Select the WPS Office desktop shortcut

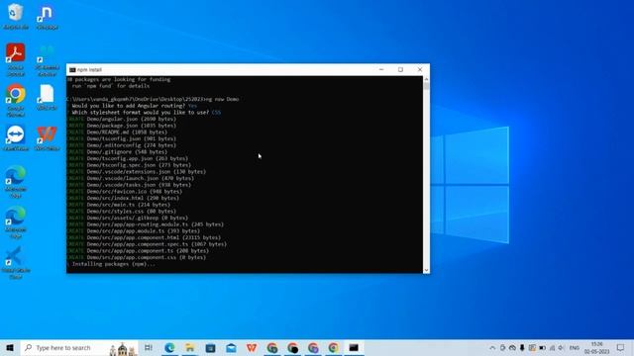(x=47, y=138)
